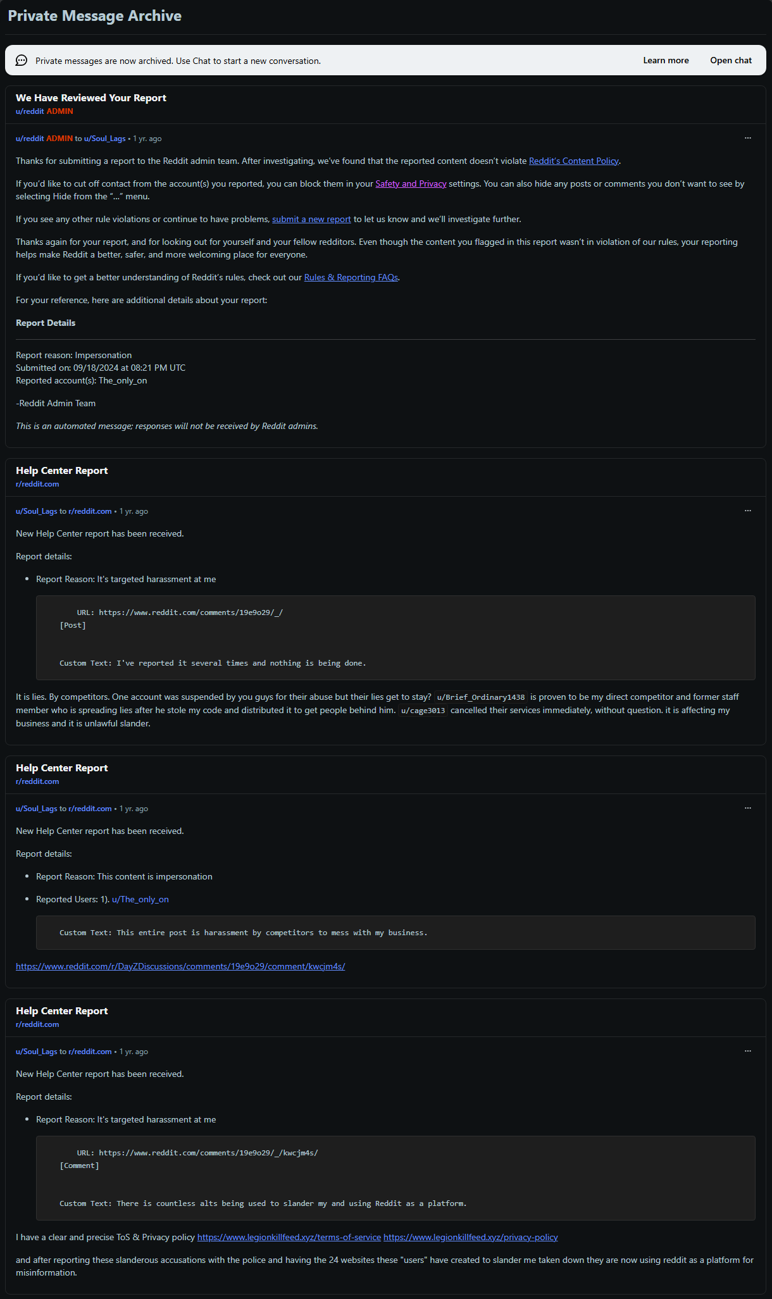
Task: Open legionkillfeed terms-of-service link
Action: pyautogui.click(x=289, y=1237)
